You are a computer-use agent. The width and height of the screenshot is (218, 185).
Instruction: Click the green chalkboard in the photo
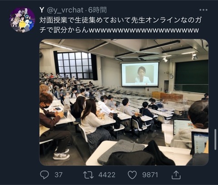click(192, 77)
